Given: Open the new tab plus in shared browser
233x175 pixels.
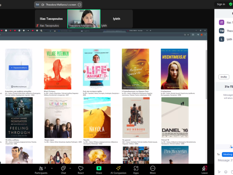Looking at the screenshot, I should point(150,31).
